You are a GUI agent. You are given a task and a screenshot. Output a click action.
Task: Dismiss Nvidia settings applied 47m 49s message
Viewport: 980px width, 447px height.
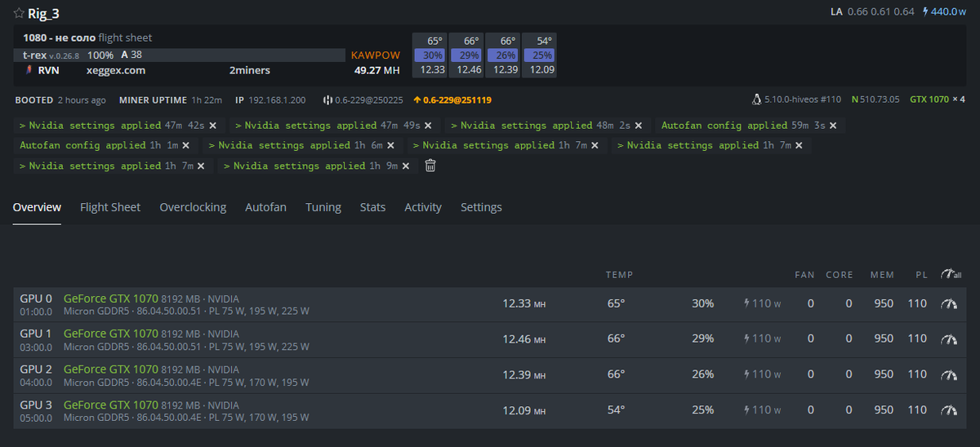click(x=429, y=126)
